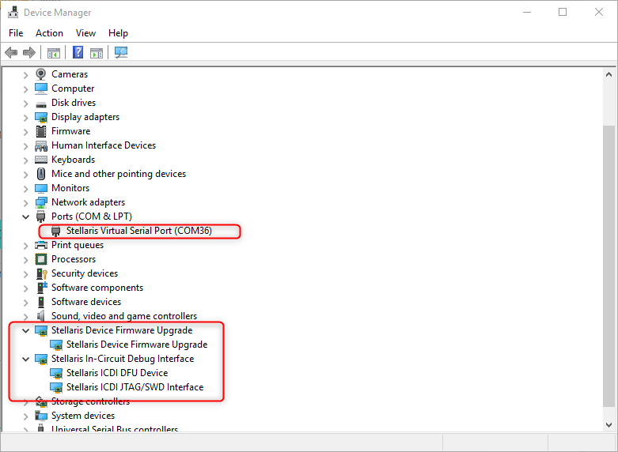This screenshot has width=618, height=452.
Task: Click the vertical scrollbar thumb
Action: pos(609,266)
